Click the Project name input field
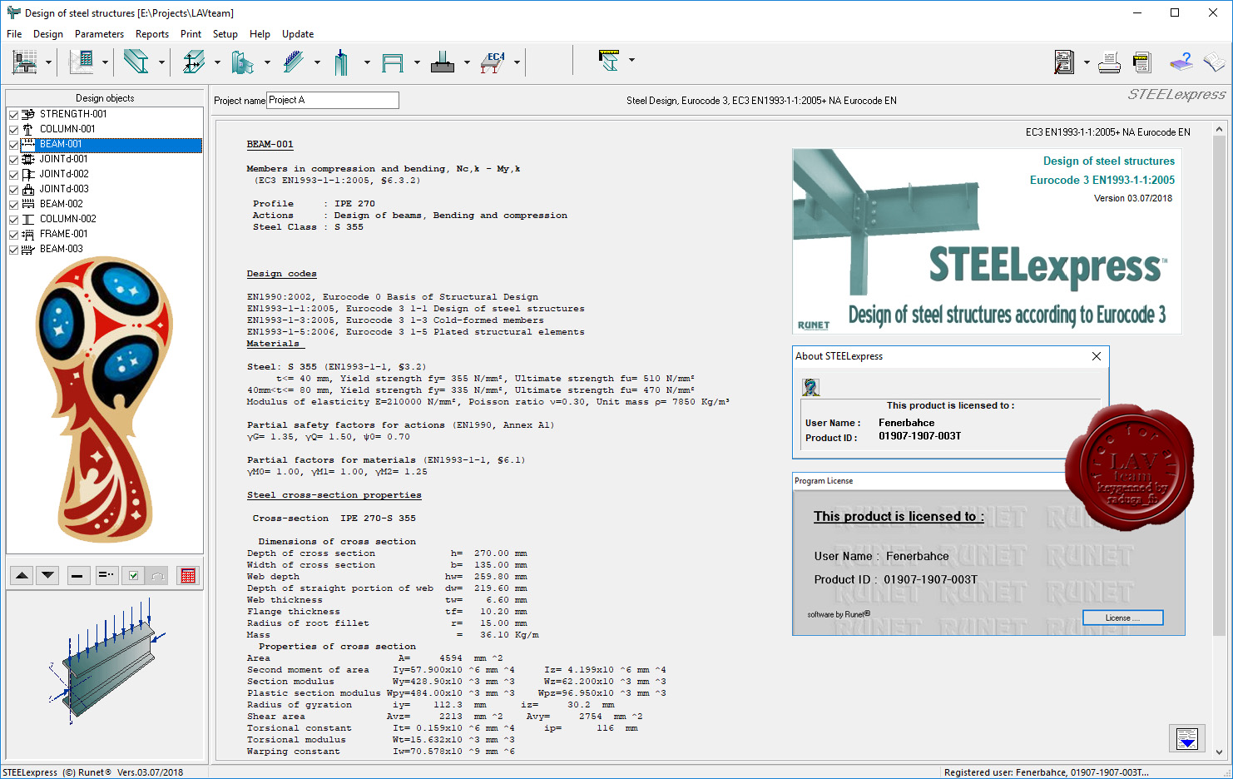This screenshot has height=779, width=1233. click(x=333, y=100)
